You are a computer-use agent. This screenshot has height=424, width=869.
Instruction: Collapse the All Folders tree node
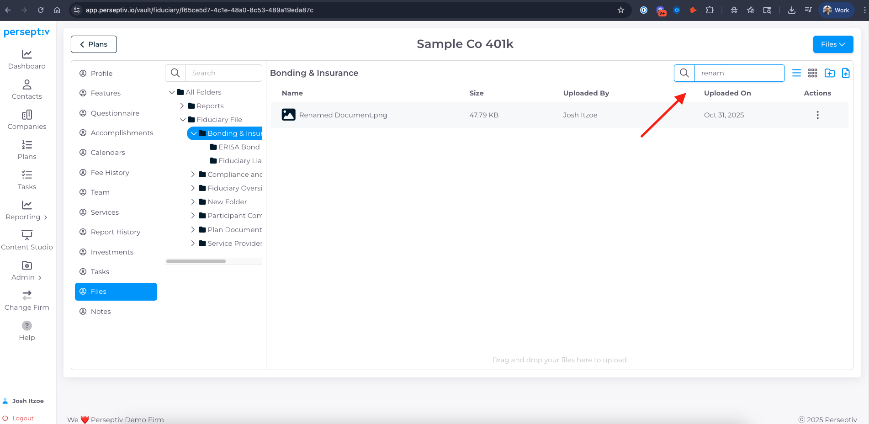[x=172, y=92]
